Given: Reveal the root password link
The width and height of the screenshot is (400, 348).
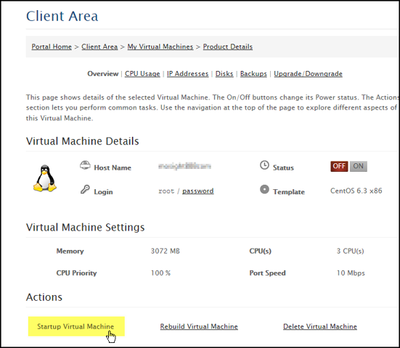Looking at the screenshot, I should pos(198,191).
